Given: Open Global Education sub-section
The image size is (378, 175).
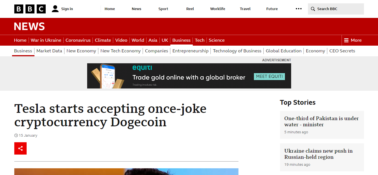Looking at the screenshot, I should pyautogui.click(x=284, y=51).
